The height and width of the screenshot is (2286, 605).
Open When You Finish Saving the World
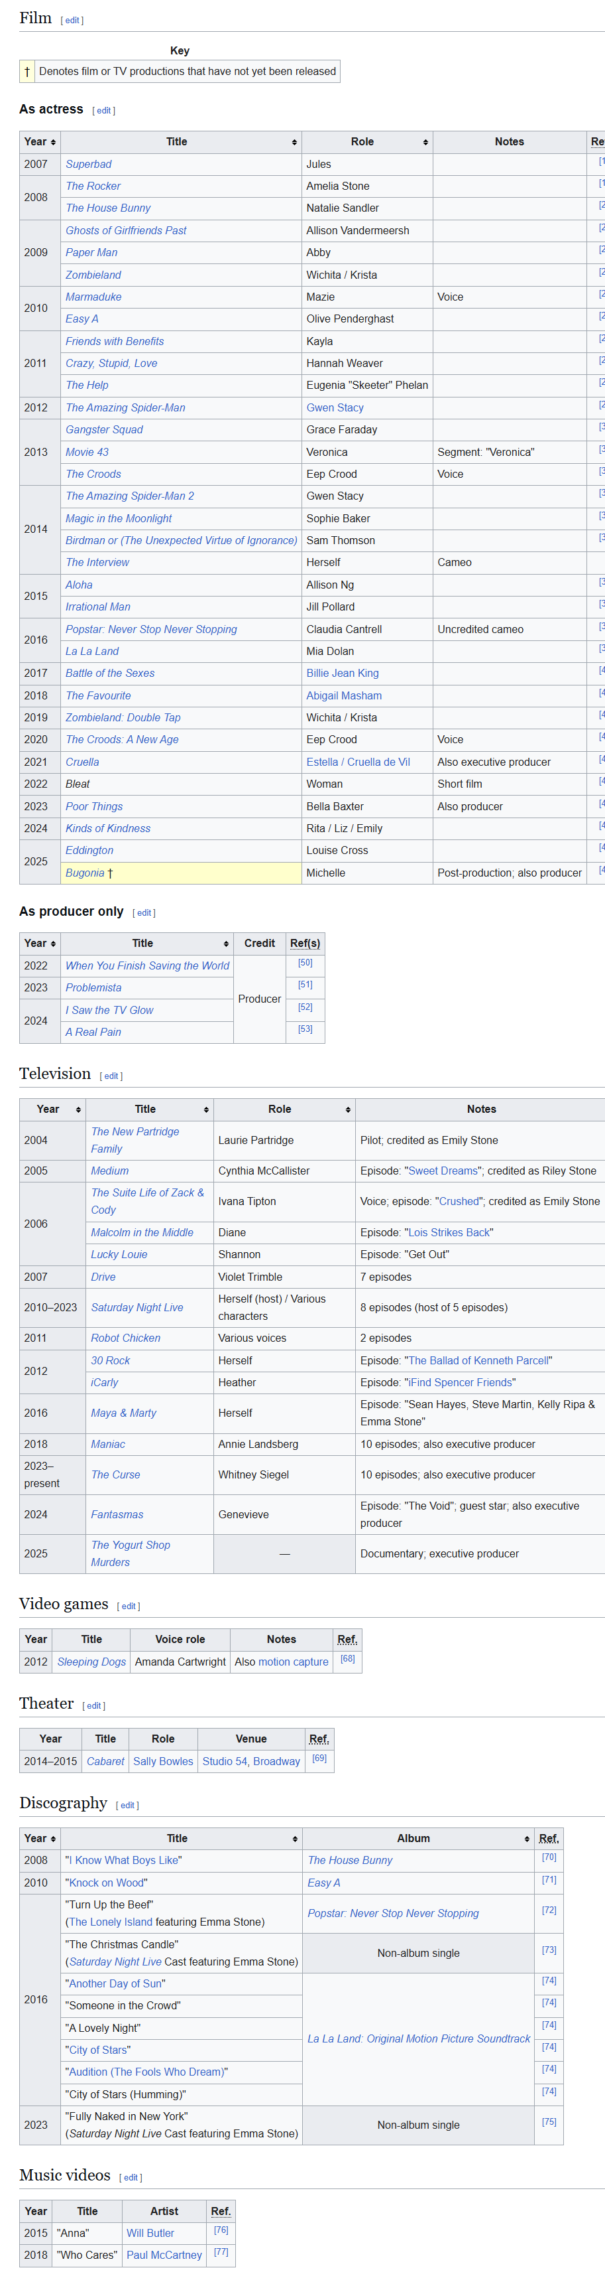tap(147, 965)
